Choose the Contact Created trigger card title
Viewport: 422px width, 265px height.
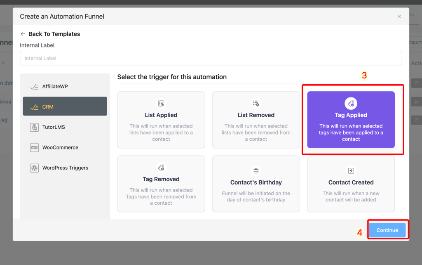coord(351,182)
